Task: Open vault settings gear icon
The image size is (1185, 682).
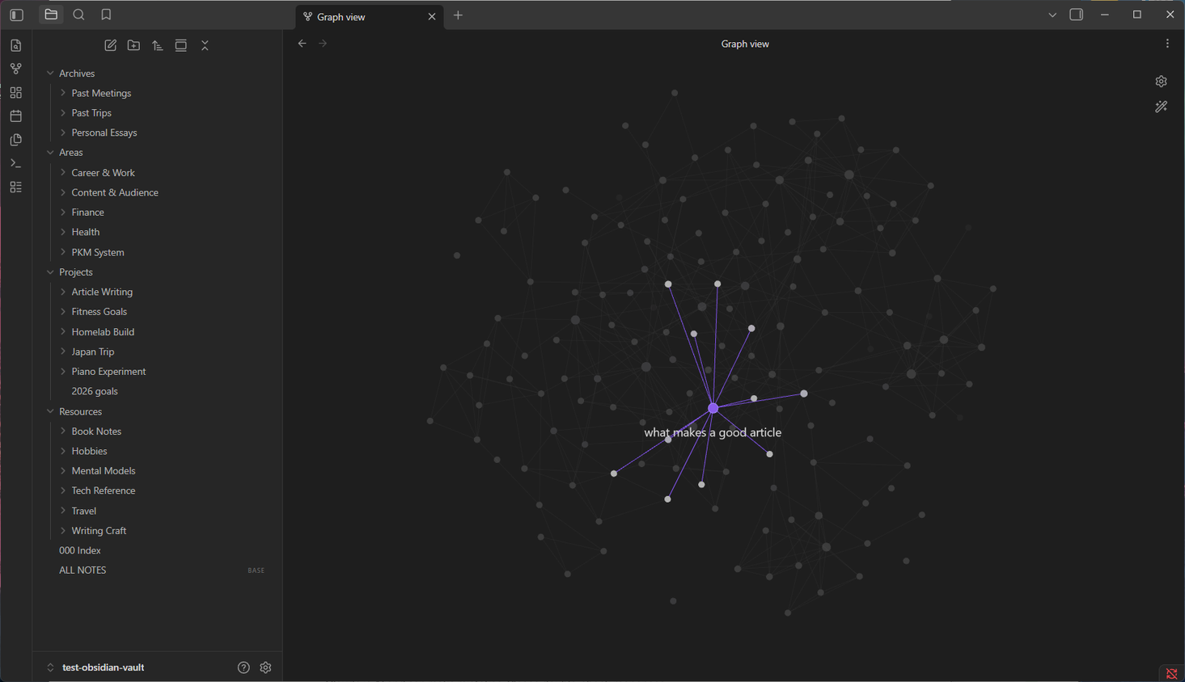Action: [x=265, y=667]
